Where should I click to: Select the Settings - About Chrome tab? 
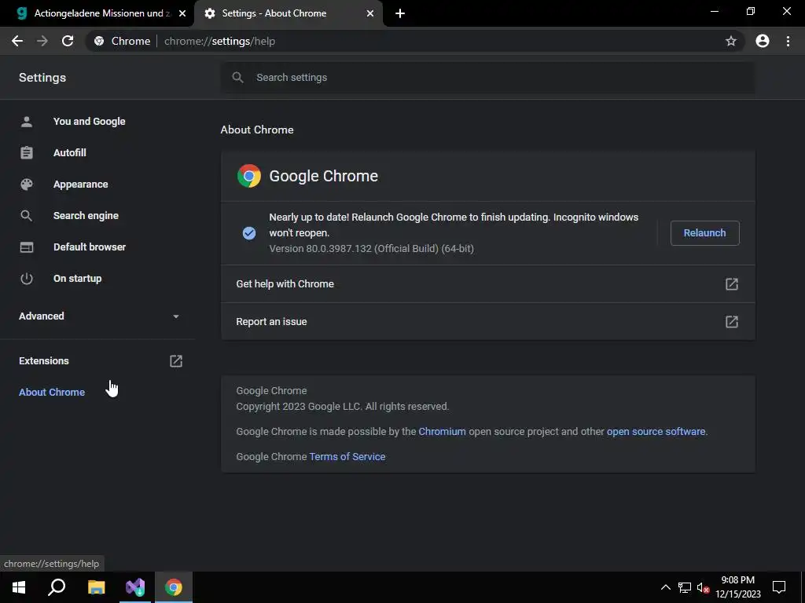(x=288, y=13)
